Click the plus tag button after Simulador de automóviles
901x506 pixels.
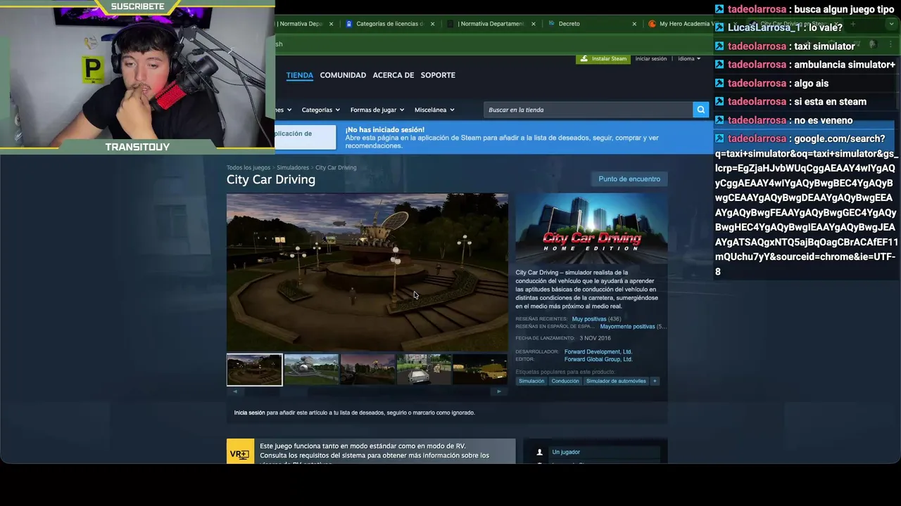[655, 381]
